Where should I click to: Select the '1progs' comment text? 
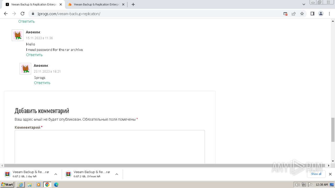click(x=40, y=78)
